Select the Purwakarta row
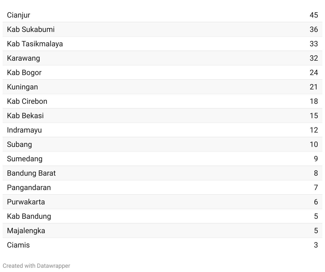The height and width of the screenshot is (272, 325). (162, 202)
